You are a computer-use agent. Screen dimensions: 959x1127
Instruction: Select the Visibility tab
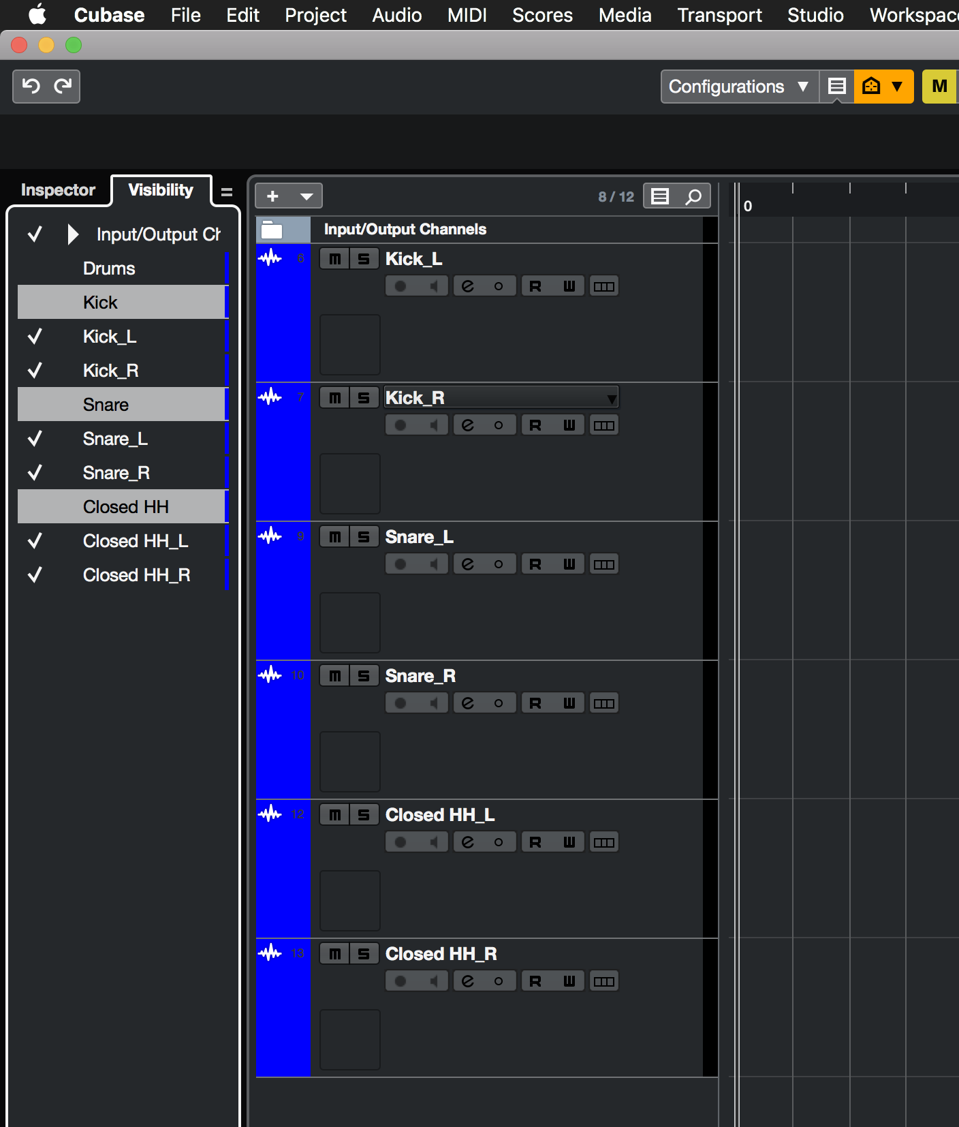(161, 190)
